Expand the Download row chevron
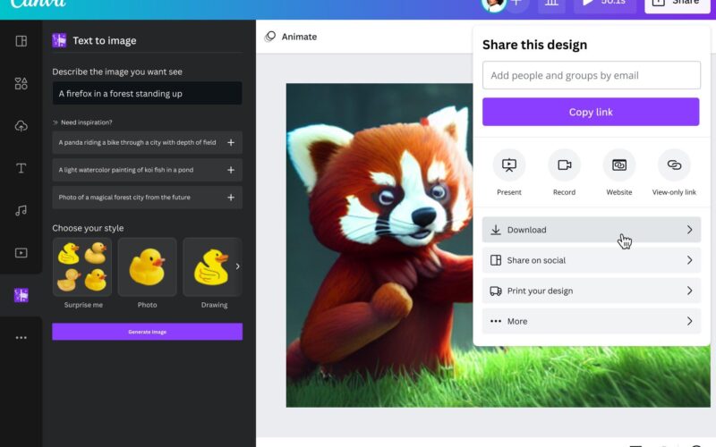 pos(689,230)
